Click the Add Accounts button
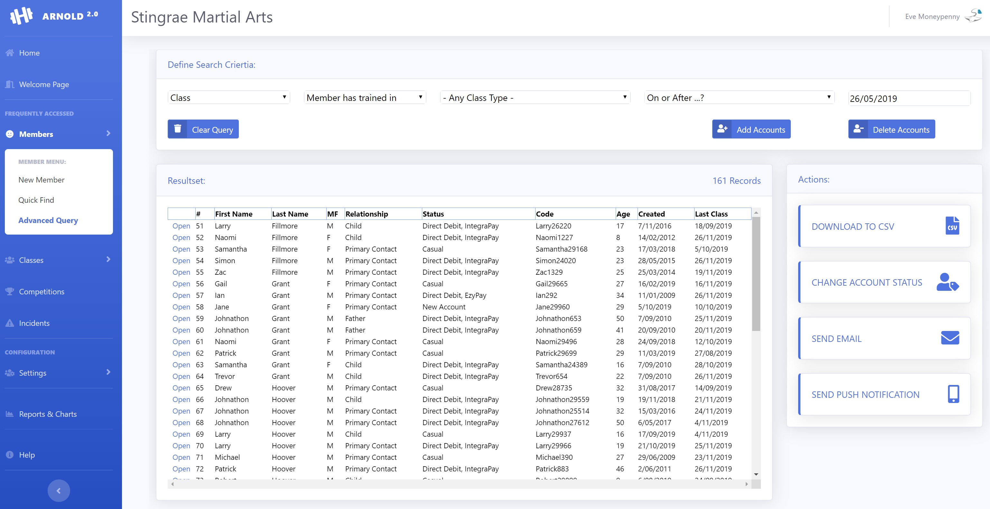The width and height of the screenshot is (990, 509). pos(751,129)
